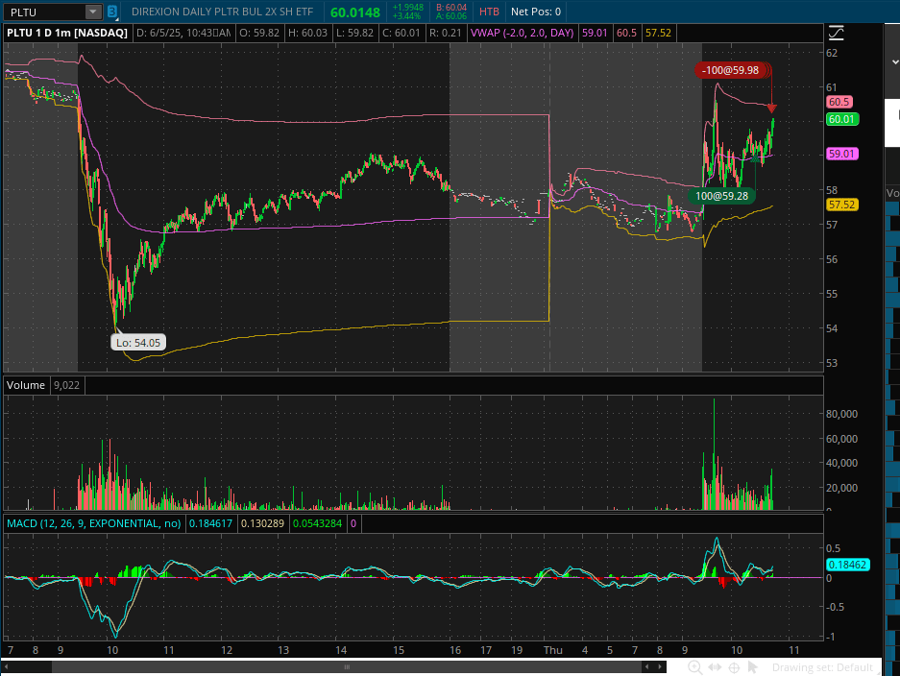Click the -100@59.98 sell order bubble
900x676 pixels.
click(x=730, y=70)
